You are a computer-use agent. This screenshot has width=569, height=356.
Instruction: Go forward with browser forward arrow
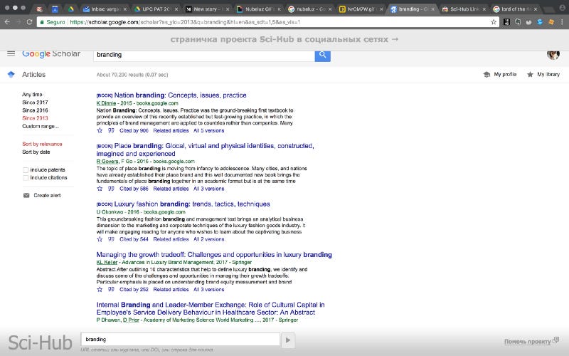[18, 22]
